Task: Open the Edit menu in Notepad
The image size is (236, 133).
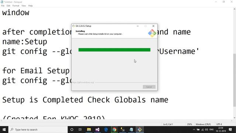Action: (x=8, y=6)
